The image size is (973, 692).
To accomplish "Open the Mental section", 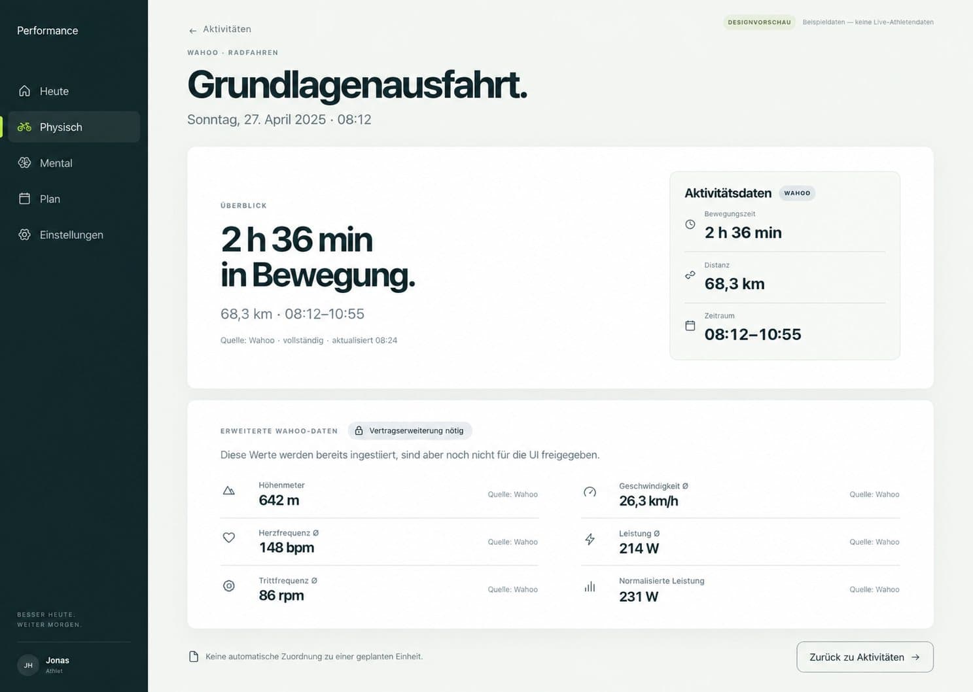I will 74,163.
